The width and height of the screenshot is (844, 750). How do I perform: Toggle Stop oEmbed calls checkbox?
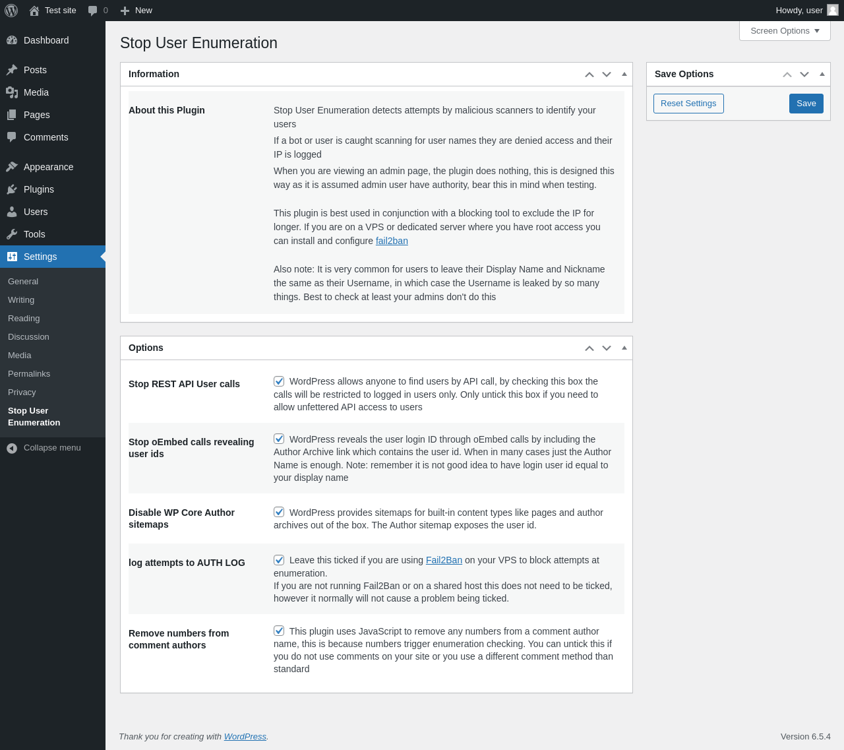tap(279, 439)
